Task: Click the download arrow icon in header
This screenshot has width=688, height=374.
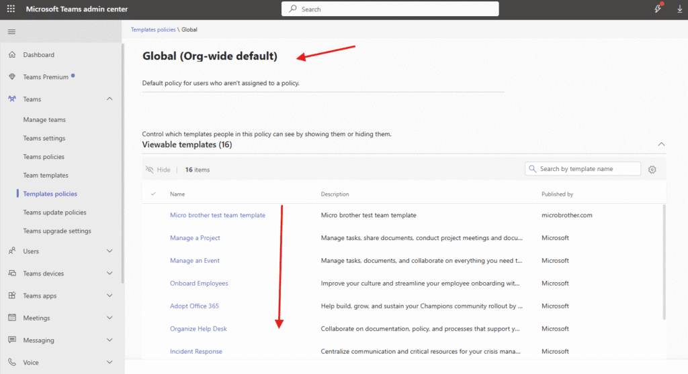Action: (676, 9)
